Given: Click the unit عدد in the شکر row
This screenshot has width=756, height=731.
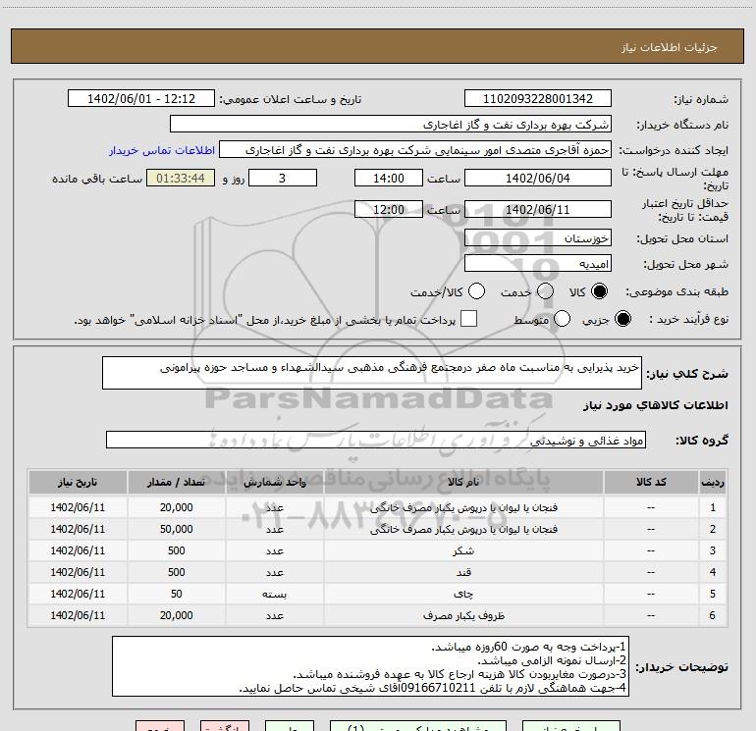Looking at the screenshot, I should coord(274,550).
